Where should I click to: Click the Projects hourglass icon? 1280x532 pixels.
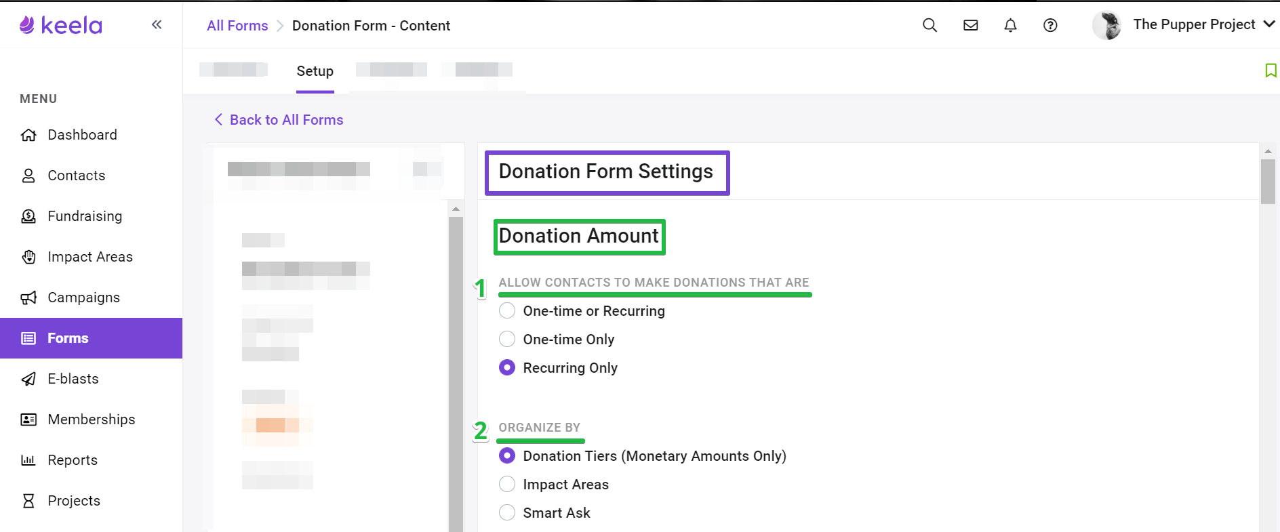28,501
